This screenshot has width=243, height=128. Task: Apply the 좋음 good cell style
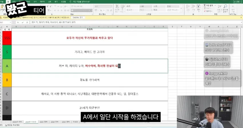173,6
